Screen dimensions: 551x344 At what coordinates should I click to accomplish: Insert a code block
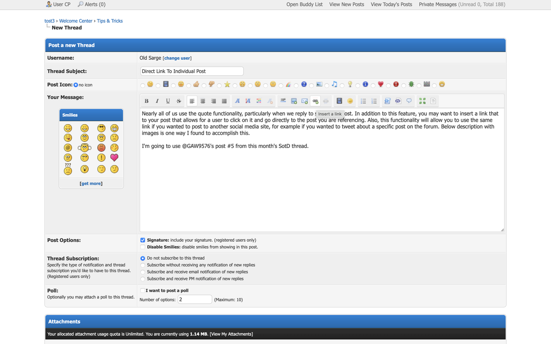(x=387, y=101)
